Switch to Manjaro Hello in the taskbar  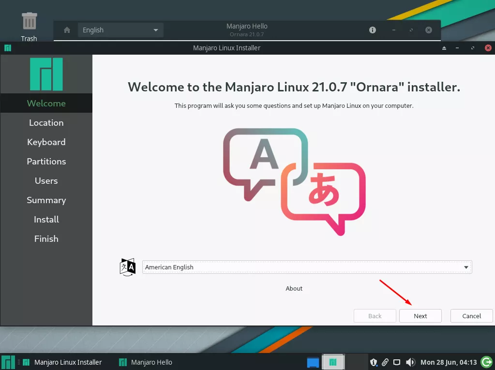tap(146, 362)
